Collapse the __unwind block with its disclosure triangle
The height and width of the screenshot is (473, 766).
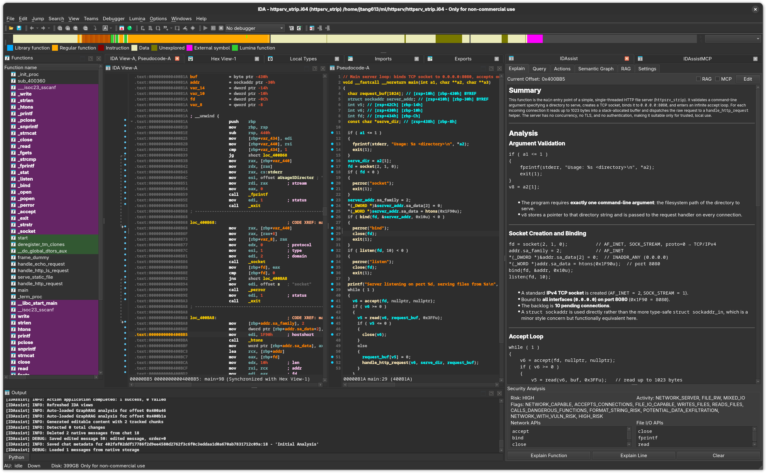coord(132,121)
